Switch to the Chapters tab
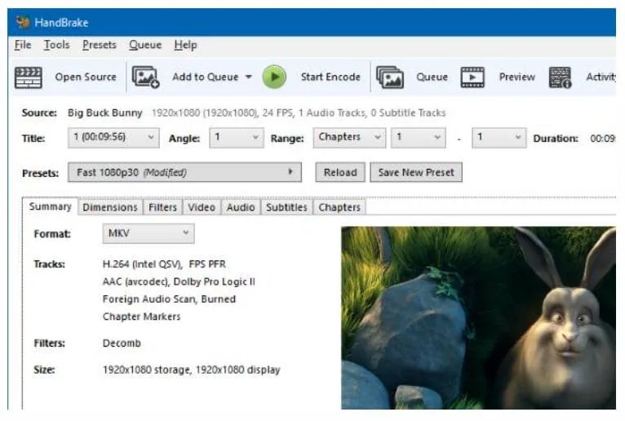The width and height of the screenshot is (625, 421). point(339,207)
